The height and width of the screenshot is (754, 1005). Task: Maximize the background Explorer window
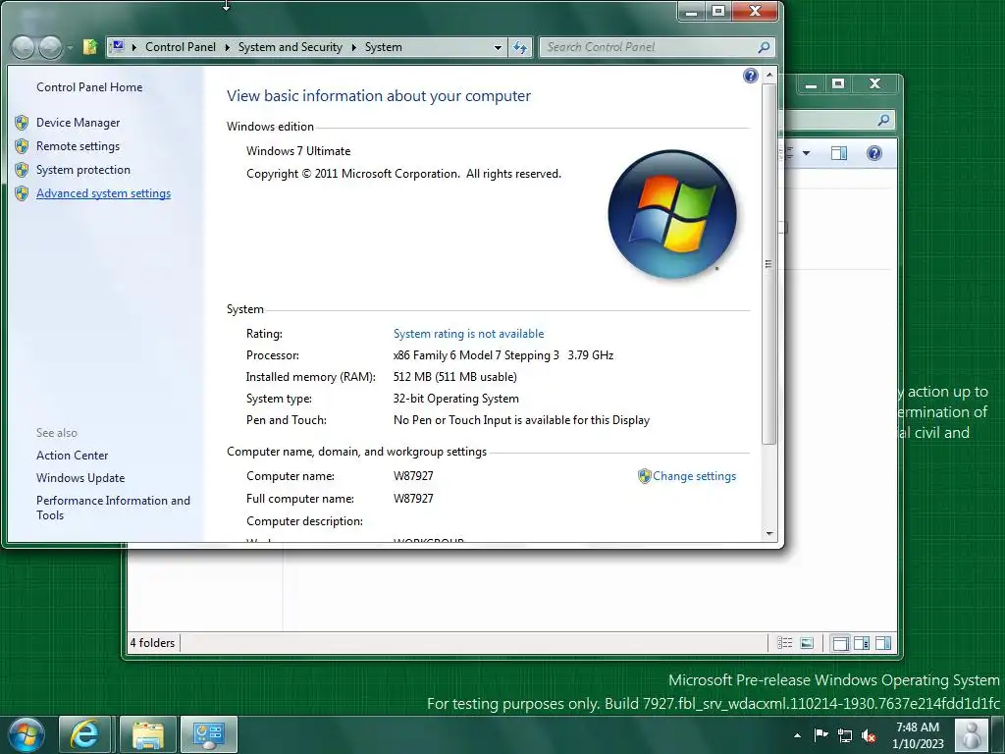pyautogui.click(x=838, y=84)
